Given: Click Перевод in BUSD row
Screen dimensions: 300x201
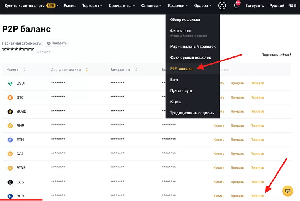Looking at the screenshot, I should point(257,112).
